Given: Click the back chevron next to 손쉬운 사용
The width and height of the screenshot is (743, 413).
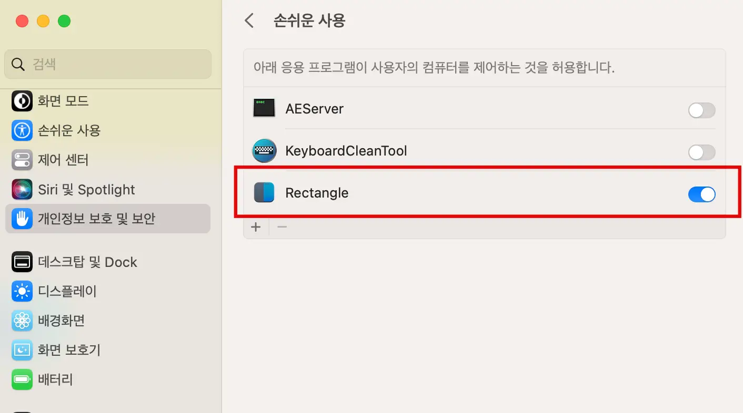Looking at the screenshot, I should (x=249, y=20).
